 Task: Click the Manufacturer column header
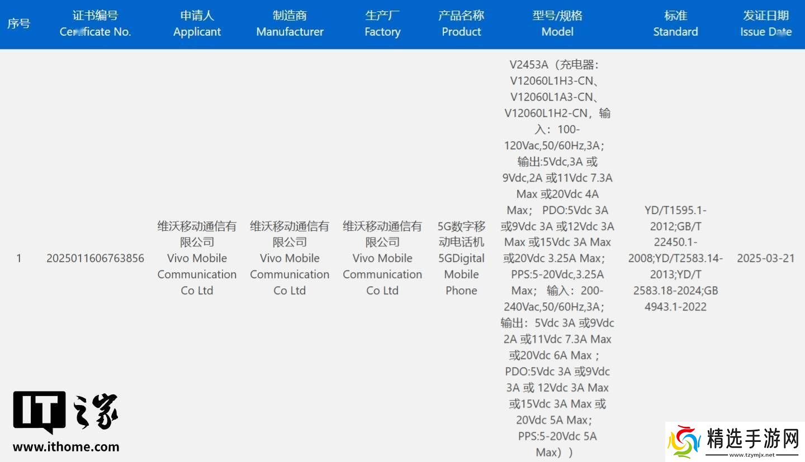tap(290, 23)
